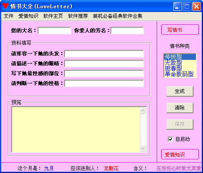The image size is (203, 173).
Task: Open the 爱情知识 menu
Action: (28, 16)
